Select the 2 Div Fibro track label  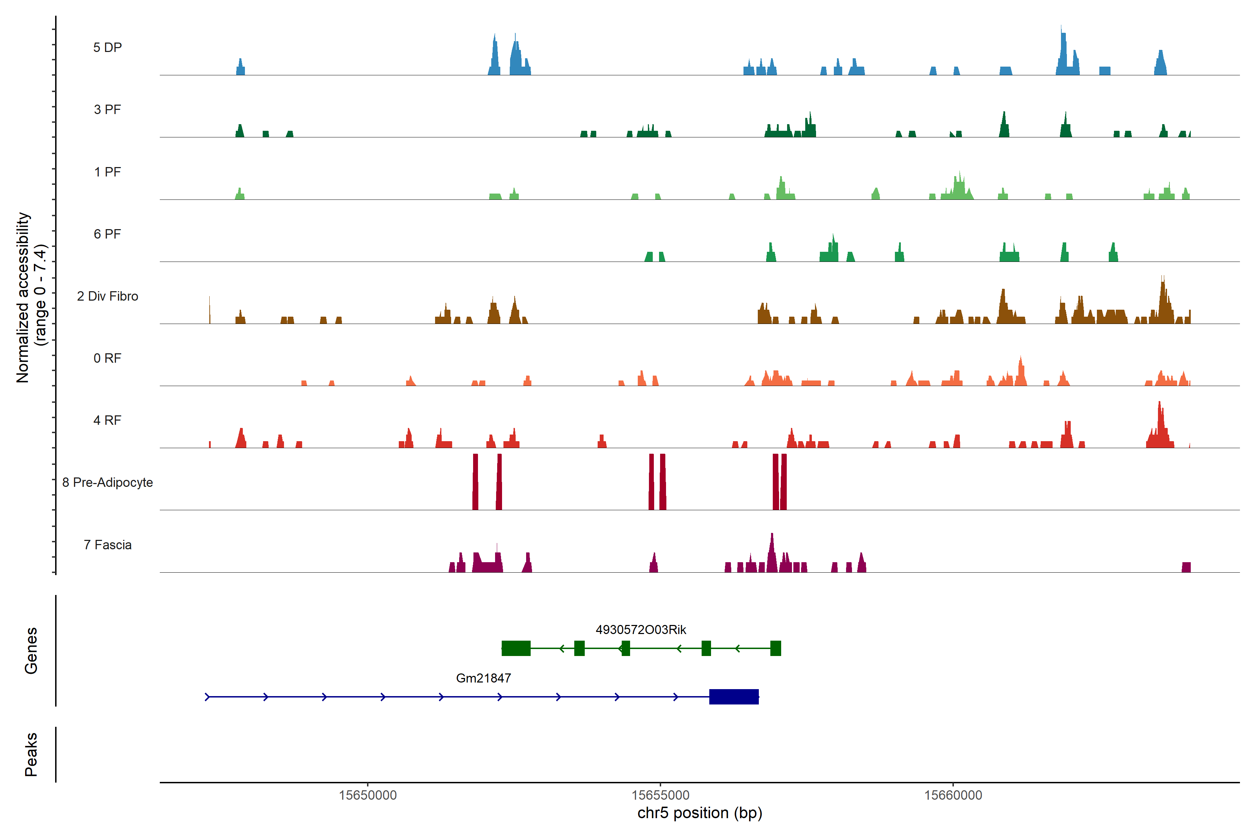[x=107, y=296]
